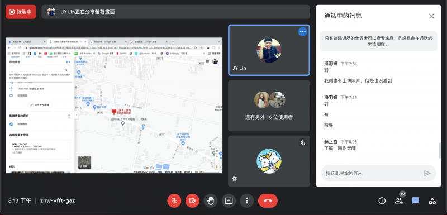Raise your hand
Image resolution: width=447 pixels, height=215 pixels.
click(211, 201)
